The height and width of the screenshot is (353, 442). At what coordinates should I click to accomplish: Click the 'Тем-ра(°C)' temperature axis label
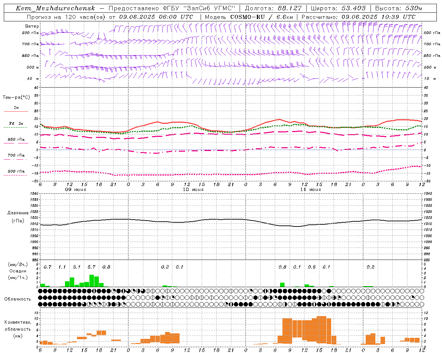tap(16, 98)
